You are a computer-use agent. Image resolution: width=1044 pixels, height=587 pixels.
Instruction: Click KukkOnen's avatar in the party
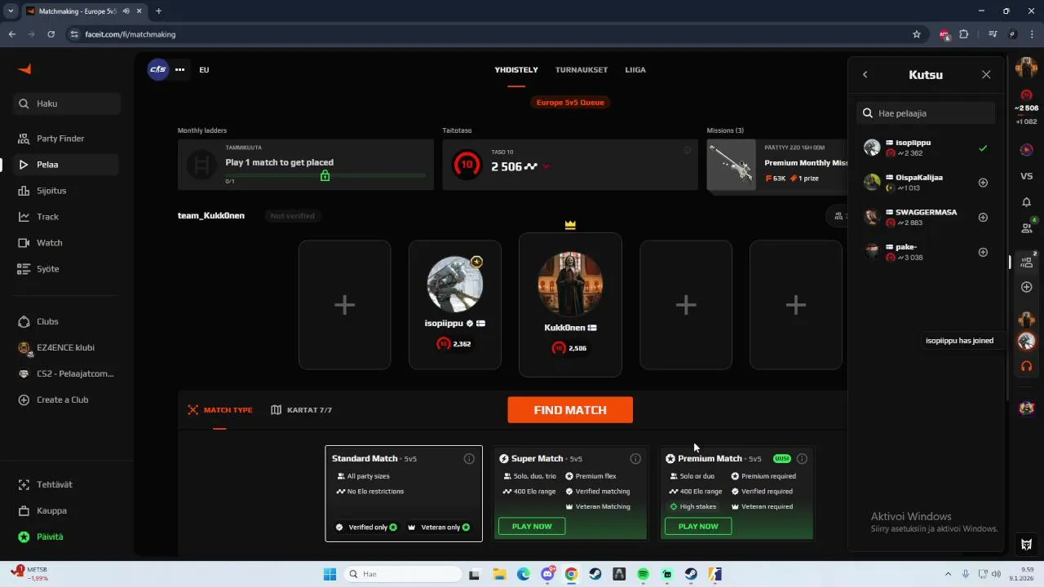[570, 283]
